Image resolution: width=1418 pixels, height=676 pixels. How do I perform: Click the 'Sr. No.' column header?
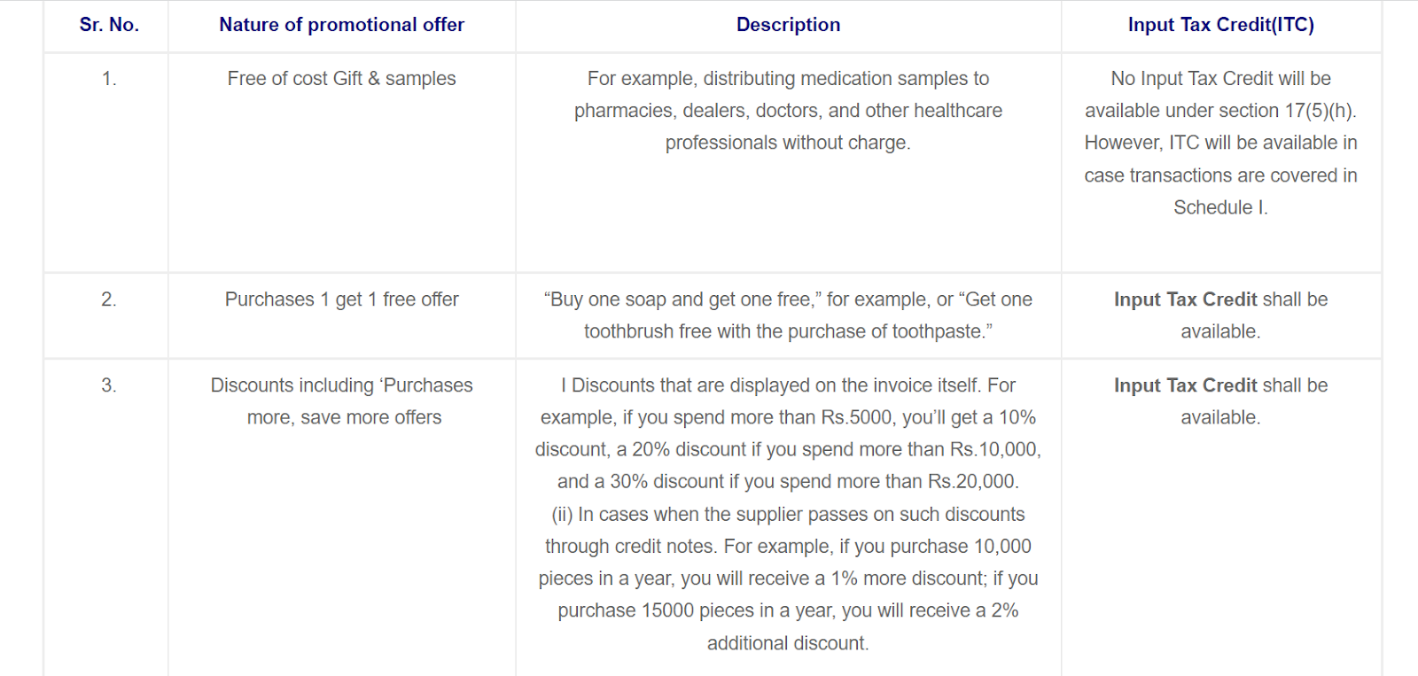tap(109, 25)
